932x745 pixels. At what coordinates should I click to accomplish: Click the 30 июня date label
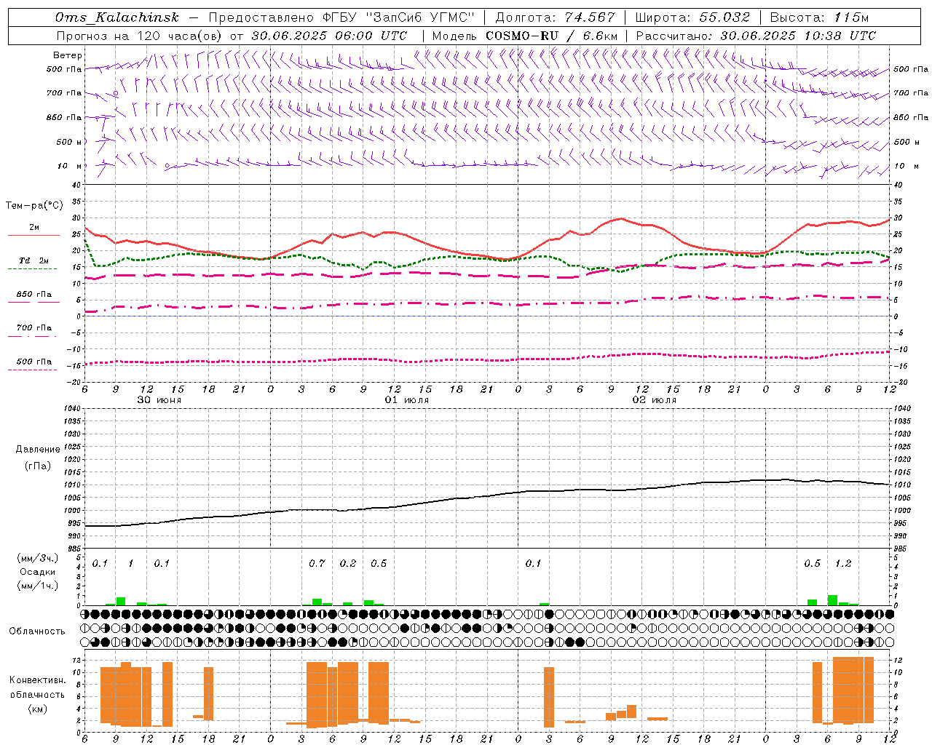pyautogui.click(x=159, y=400)
